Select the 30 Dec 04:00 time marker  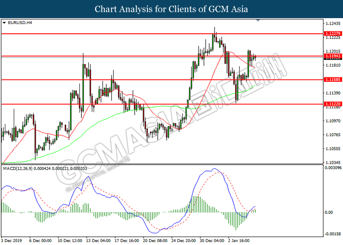[212, 241]
